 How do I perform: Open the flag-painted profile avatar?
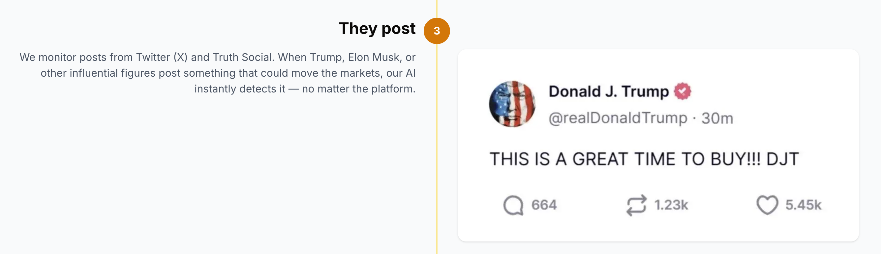tap(512, 104)
